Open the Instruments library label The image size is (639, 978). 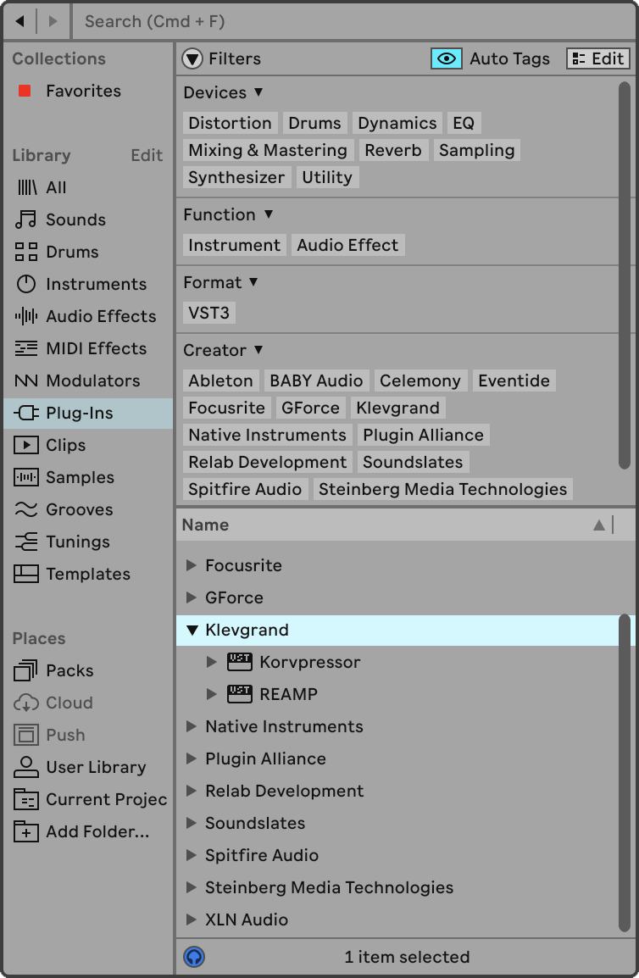[x=96, y=285]
